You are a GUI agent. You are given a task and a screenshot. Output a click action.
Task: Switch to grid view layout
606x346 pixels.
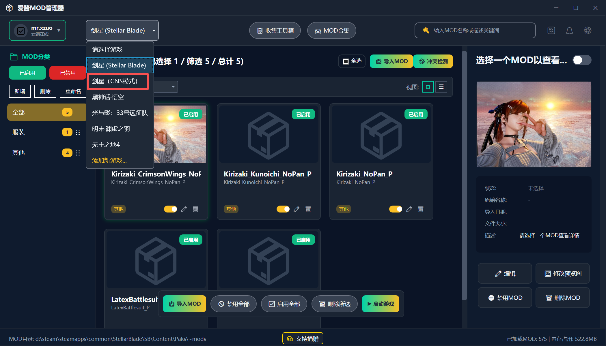point(428,86)
